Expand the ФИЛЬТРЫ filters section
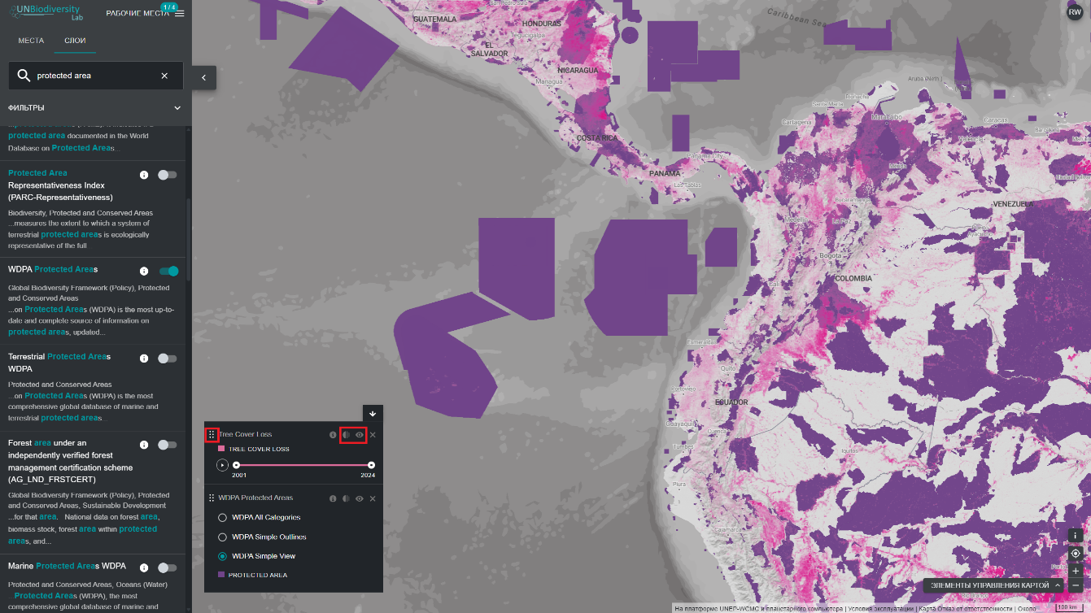The width and height of the screenshot is (1091, 613). (x=177, y=108)
